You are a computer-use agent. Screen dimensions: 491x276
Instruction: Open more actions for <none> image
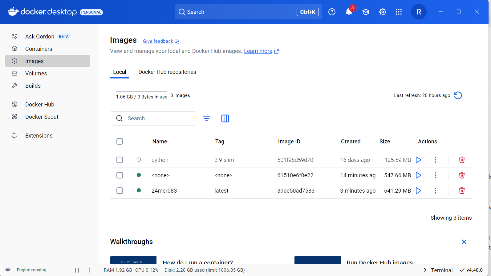click(x=435, y=175)
